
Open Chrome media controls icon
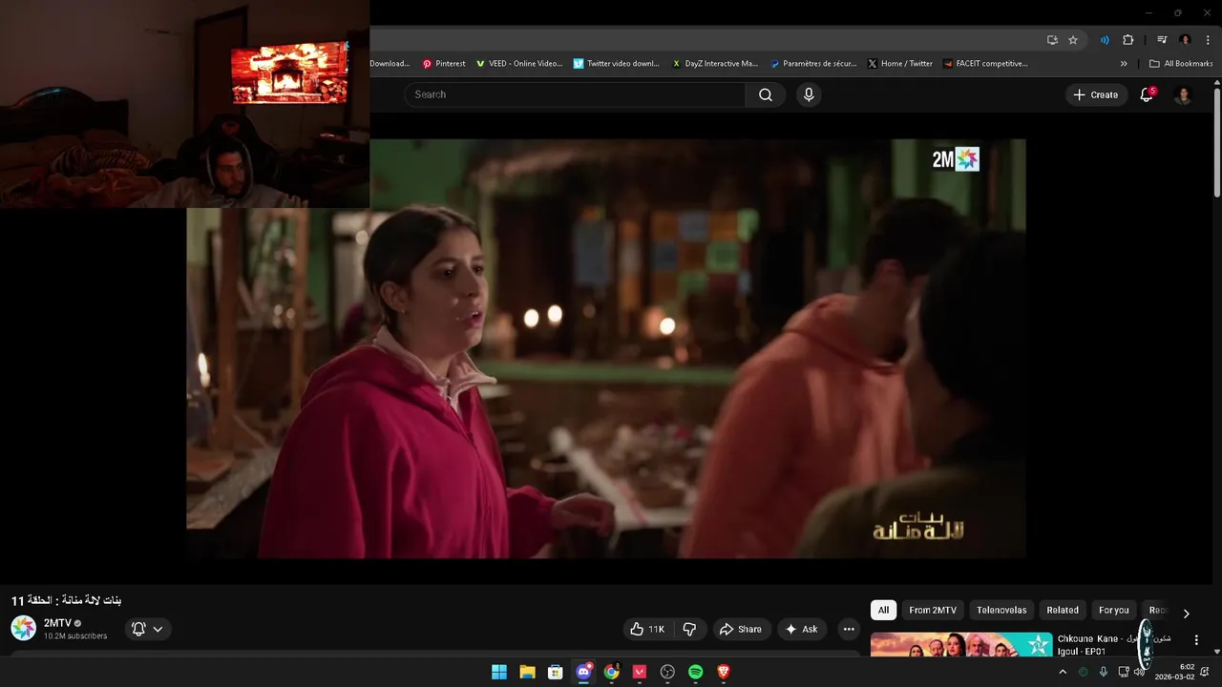(1162, 40)
